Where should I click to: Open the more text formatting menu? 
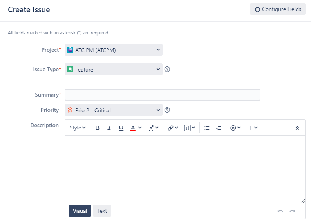pos(153,128)
